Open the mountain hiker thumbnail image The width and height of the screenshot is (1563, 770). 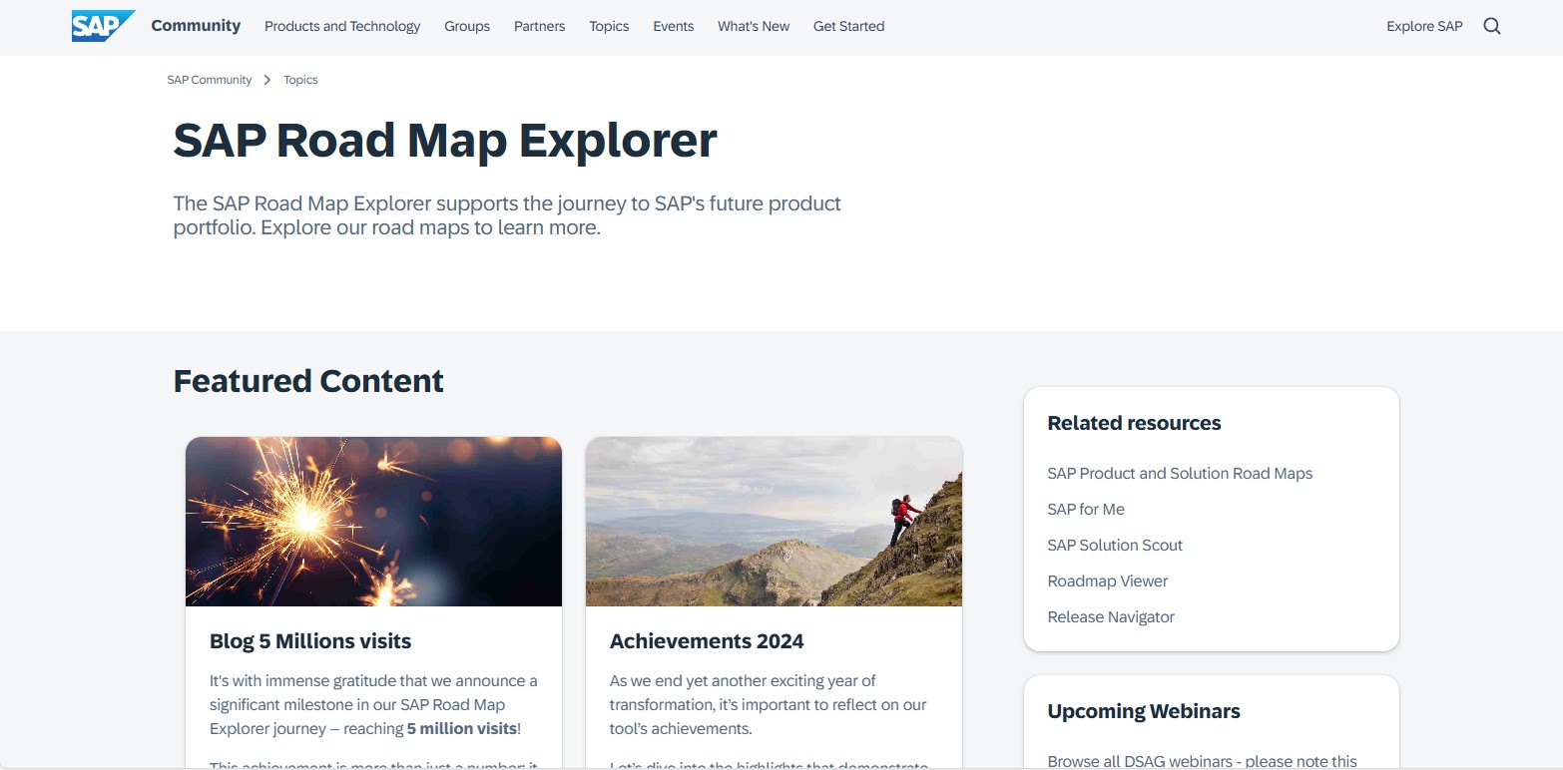[x=774, y=522]
